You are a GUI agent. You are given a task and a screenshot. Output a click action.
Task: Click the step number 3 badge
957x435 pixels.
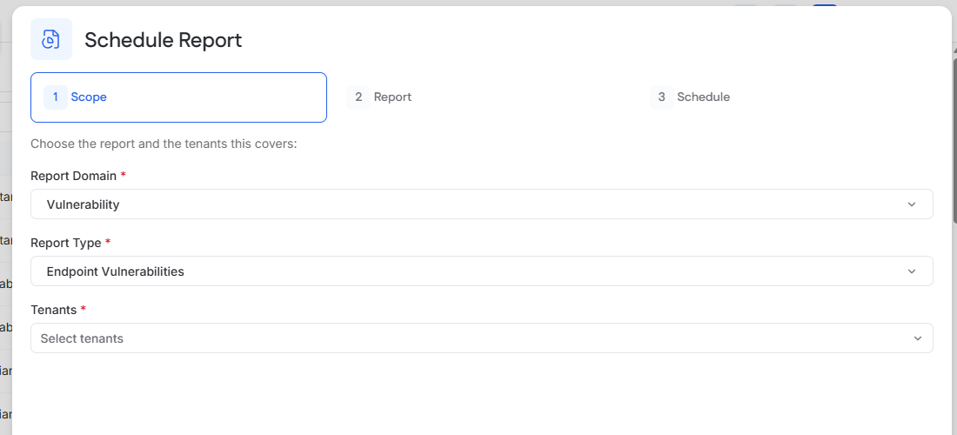661,97
